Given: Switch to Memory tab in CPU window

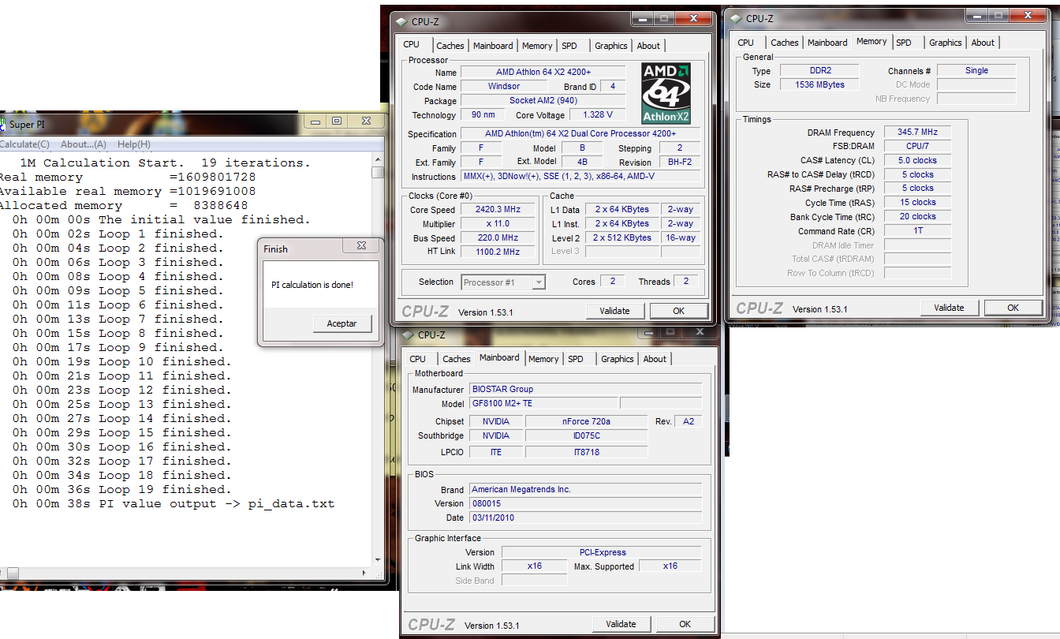Looking at the screenshot, I should (x=537, y=46).
